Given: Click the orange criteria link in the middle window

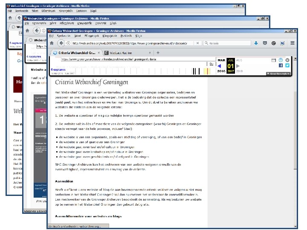Looking at the screenshot, I should coord(44,83).
